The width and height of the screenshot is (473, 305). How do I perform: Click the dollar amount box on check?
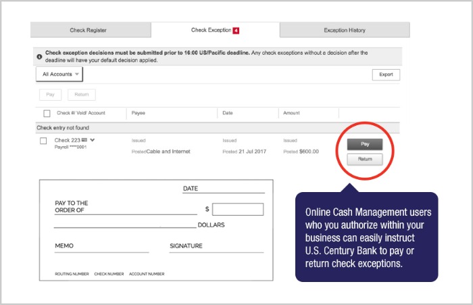tap(237, 210)
